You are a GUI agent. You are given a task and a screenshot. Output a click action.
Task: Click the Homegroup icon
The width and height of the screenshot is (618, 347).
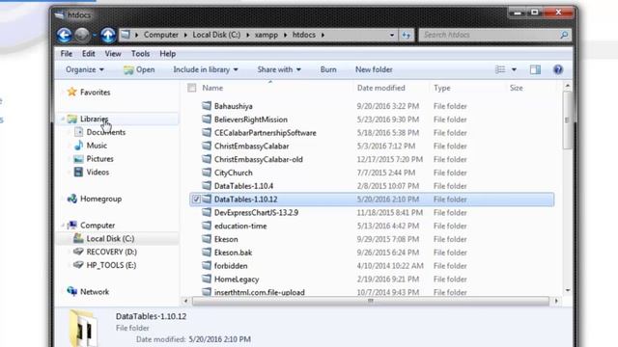(x=71, y=199)
